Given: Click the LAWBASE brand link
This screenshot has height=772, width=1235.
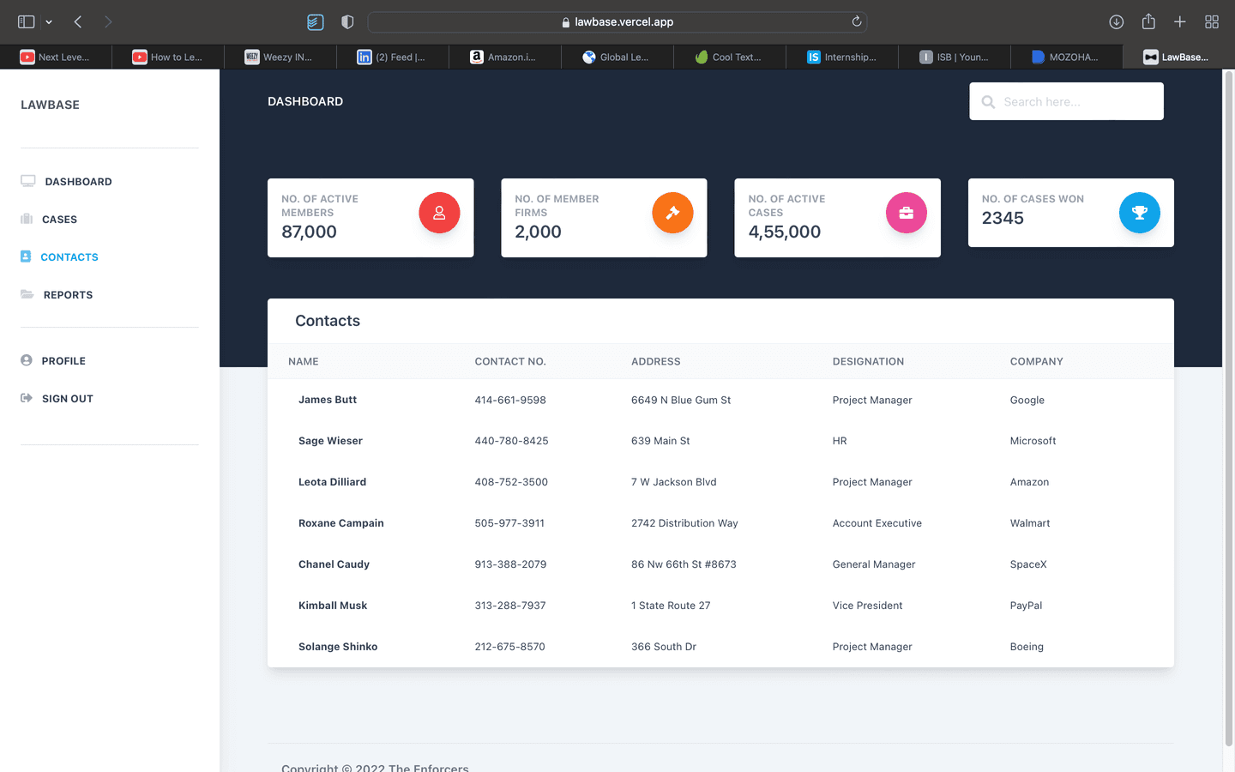Looking at the screenshot, I should tap(50, 105).
